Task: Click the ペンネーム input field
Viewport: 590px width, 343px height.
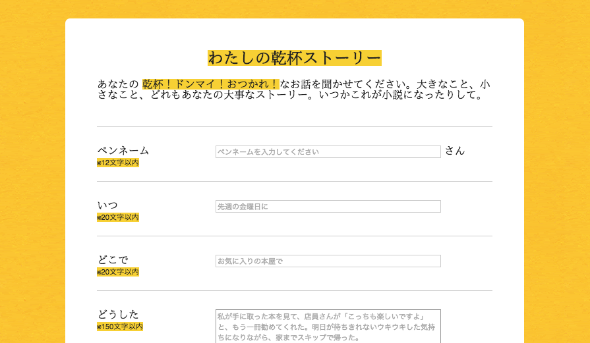Action: [328, 151]
